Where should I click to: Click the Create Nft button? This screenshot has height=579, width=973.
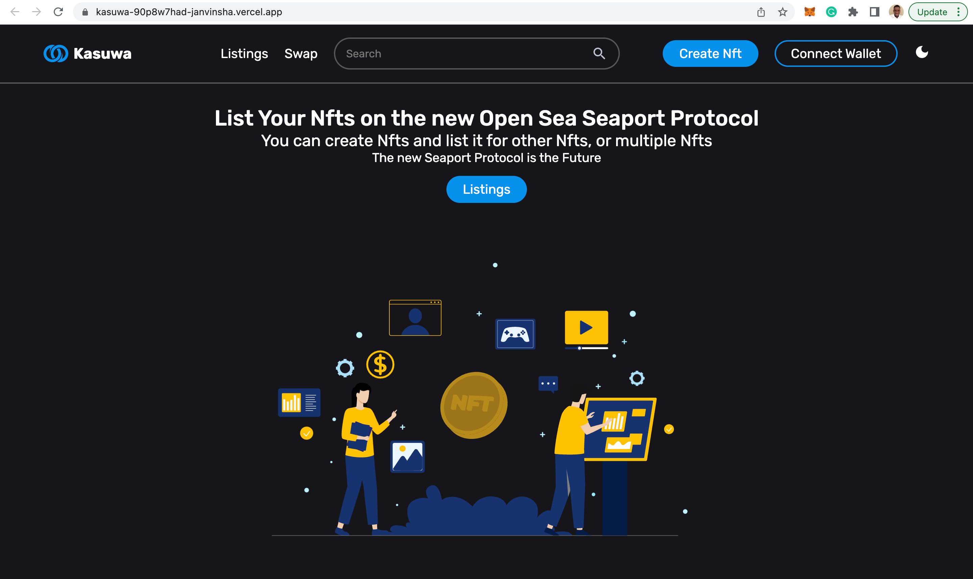coord(710,53)
